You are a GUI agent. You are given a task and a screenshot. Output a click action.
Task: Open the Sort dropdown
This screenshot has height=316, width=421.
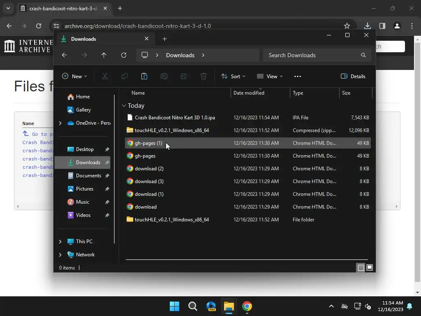[233, 76]
